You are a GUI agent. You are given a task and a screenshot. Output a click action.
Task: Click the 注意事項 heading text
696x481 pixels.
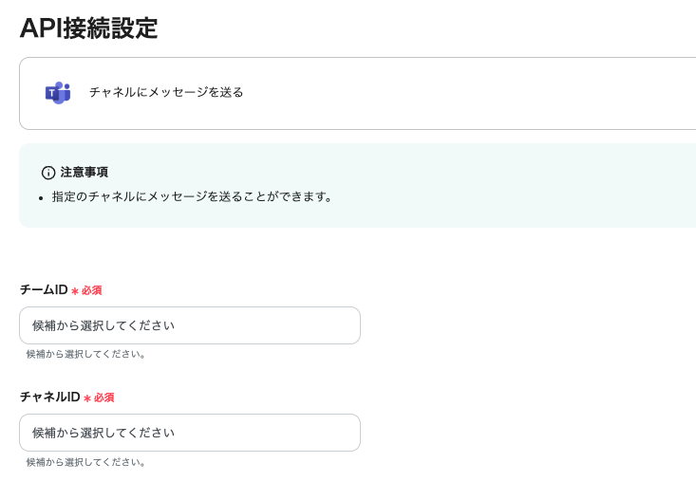pos(85,173)
